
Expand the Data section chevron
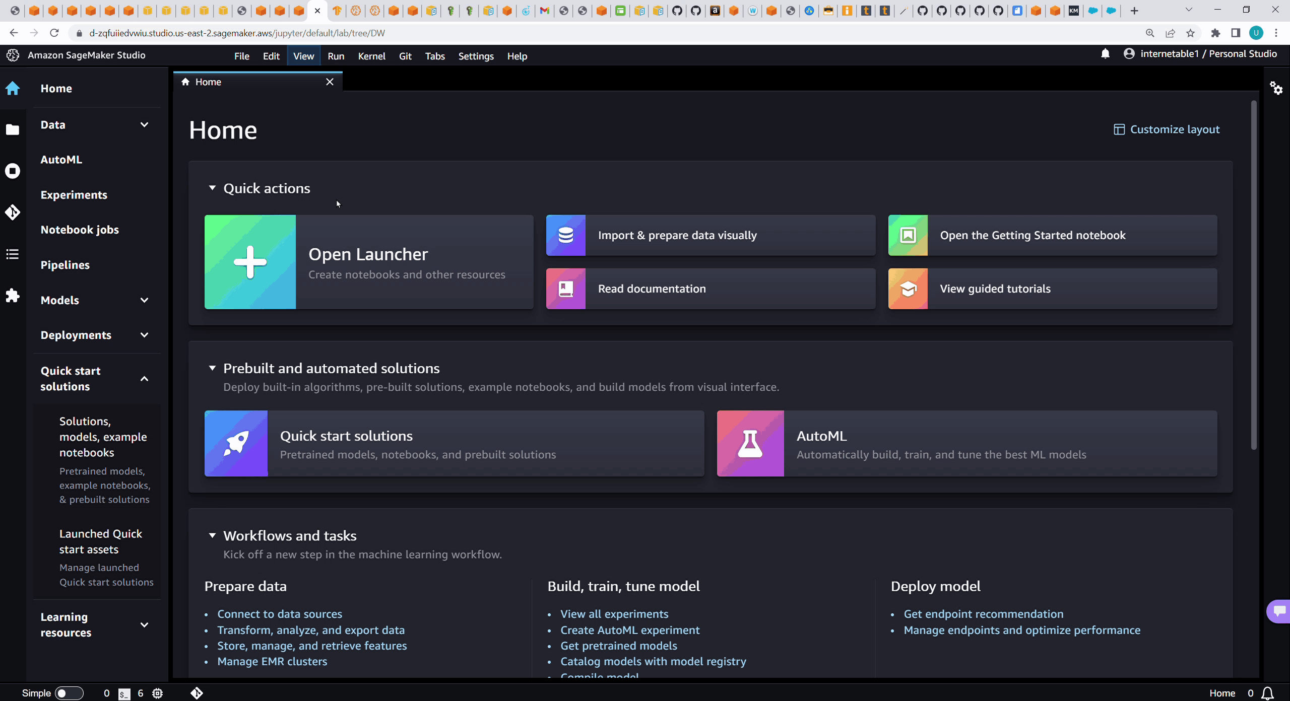pyautogui.click(x=144, y=124)
